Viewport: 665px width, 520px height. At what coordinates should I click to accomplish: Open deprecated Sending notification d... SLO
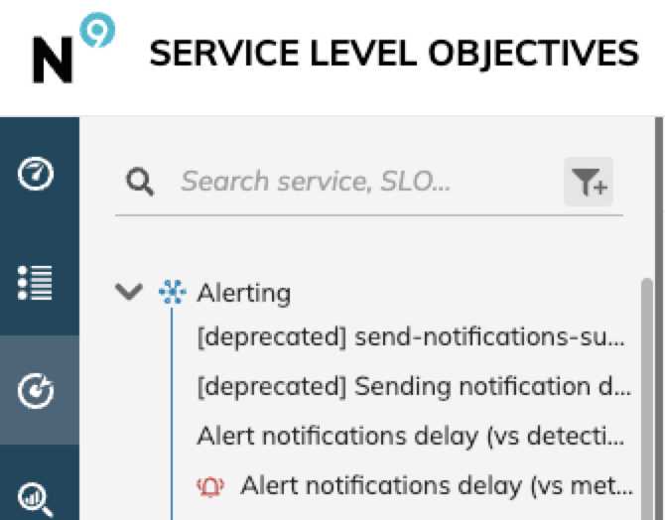(x=414, y=387)
